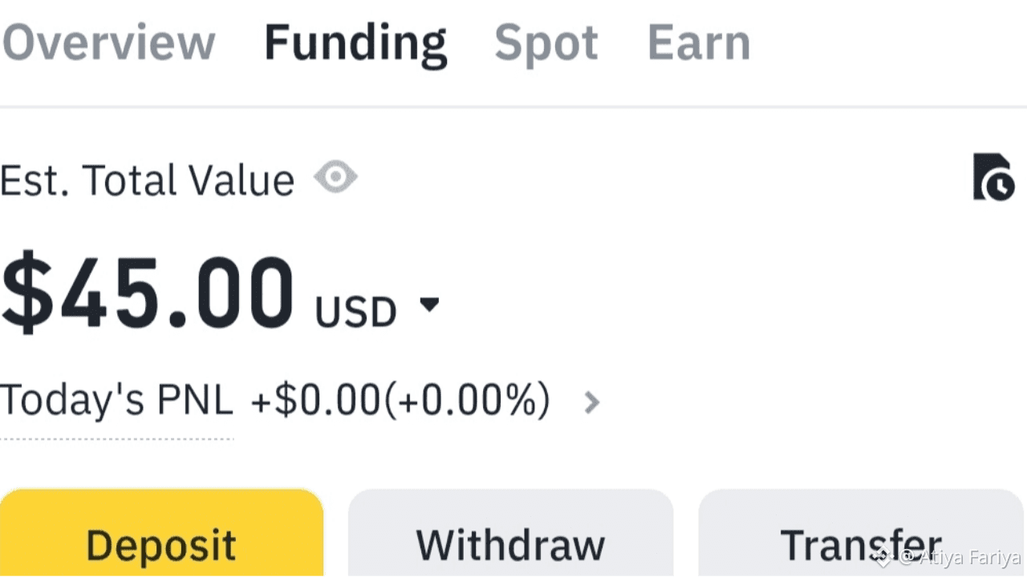Click the Atiya Fariya watermark name
The height and width of the screenshot is (577, 1027).
click(969, 556)
